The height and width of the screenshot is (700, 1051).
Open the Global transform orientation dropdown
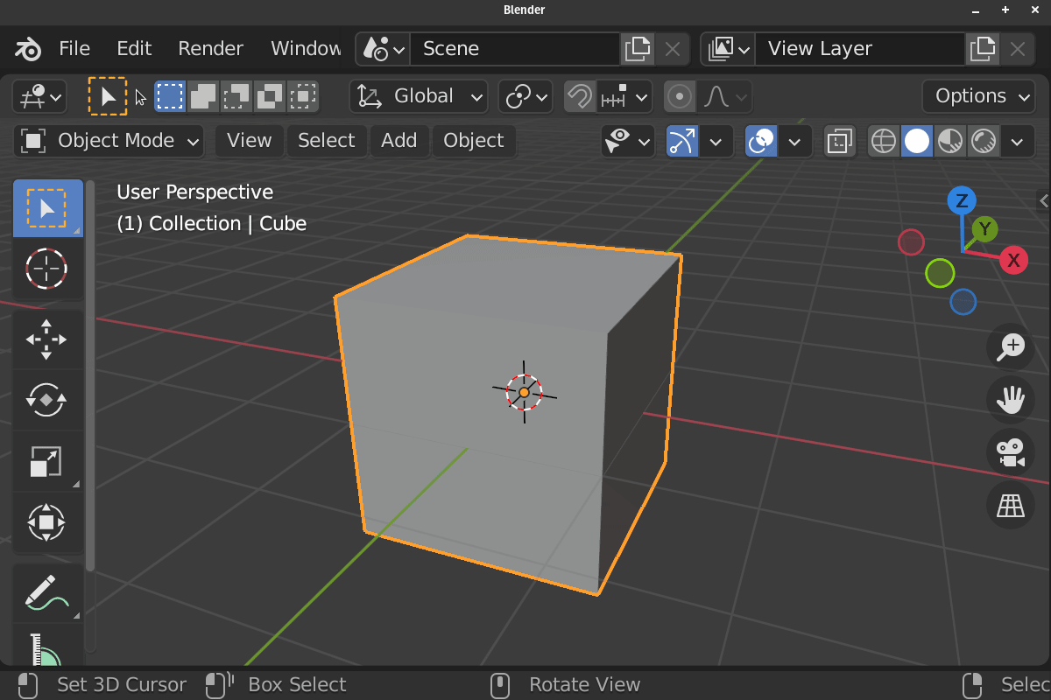(x=419, y=96)
